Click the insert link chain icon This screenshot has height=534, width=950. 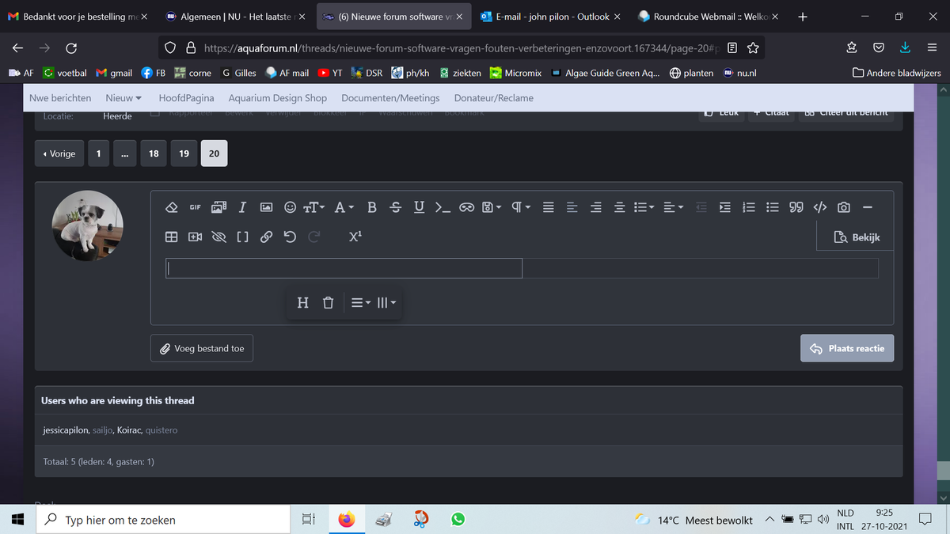point(267,237)
